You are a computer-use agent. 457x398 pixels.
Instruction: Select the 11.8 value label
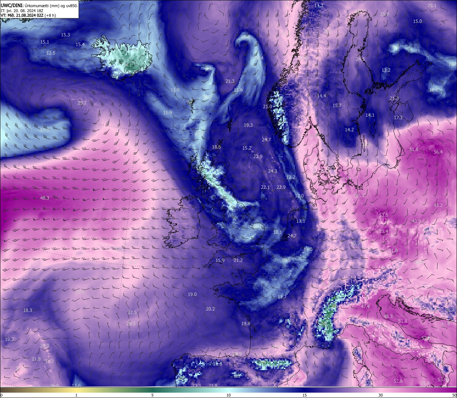point(175,90)
